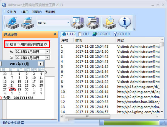This screenshot has width=167, height=127.
Task: Select row 1 at 15:04:43
Action: tap(110, 47)
